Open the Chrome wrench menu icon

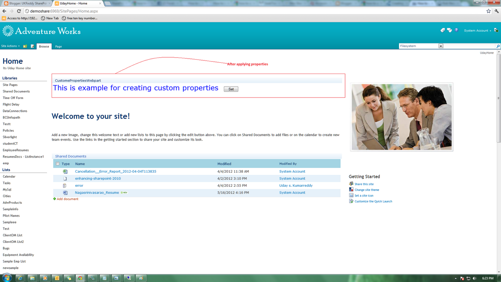[x=497, y=11]
